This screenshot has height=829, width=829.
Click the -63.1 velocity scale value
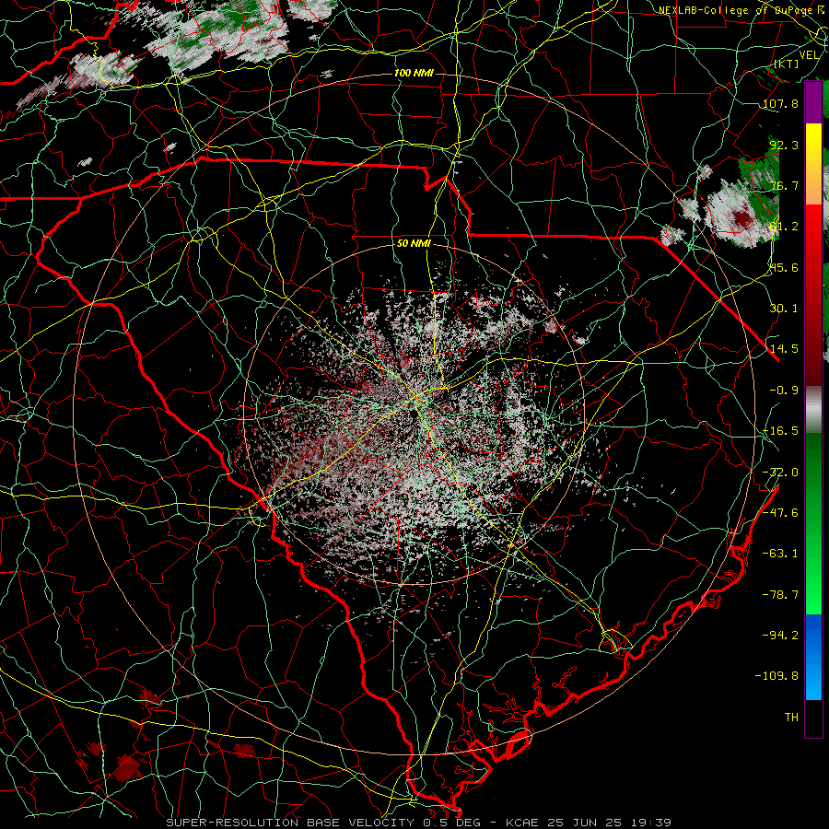pos(780,554)
